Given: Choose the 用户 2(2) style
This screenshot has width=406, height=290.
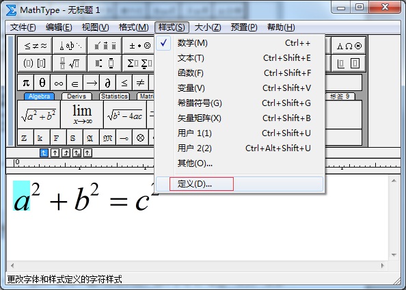Looking at the screenshot, I should (x=239, y=148).
